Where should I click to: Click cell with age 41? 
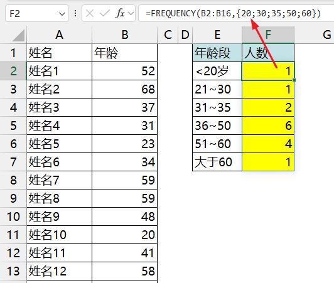pos(124,253)
